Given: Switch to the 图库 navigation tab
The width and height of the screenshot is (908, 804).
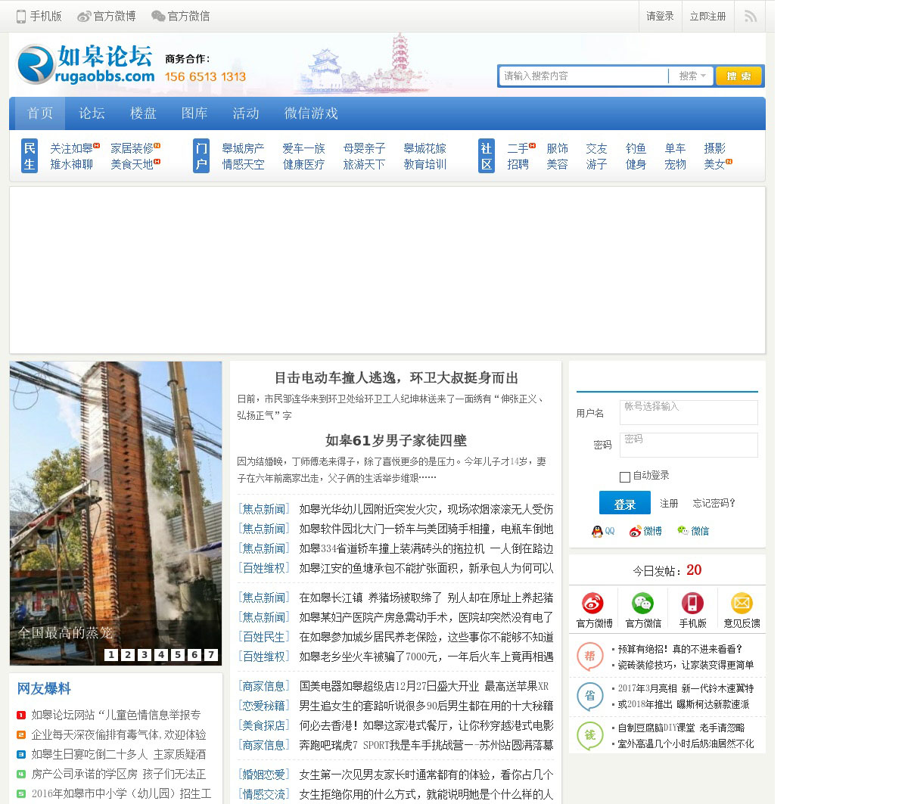Looking at the screenshot, I should coord(194,113).
